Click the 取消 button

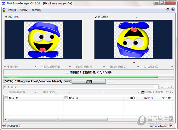(x=89, y=81)
